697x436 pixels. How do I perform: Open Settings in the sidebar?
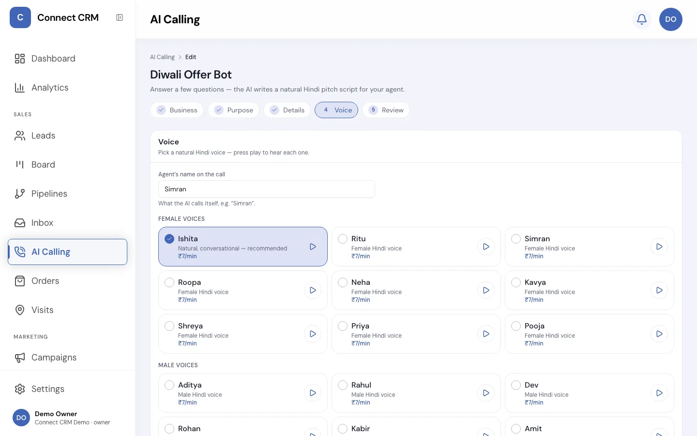67,389
